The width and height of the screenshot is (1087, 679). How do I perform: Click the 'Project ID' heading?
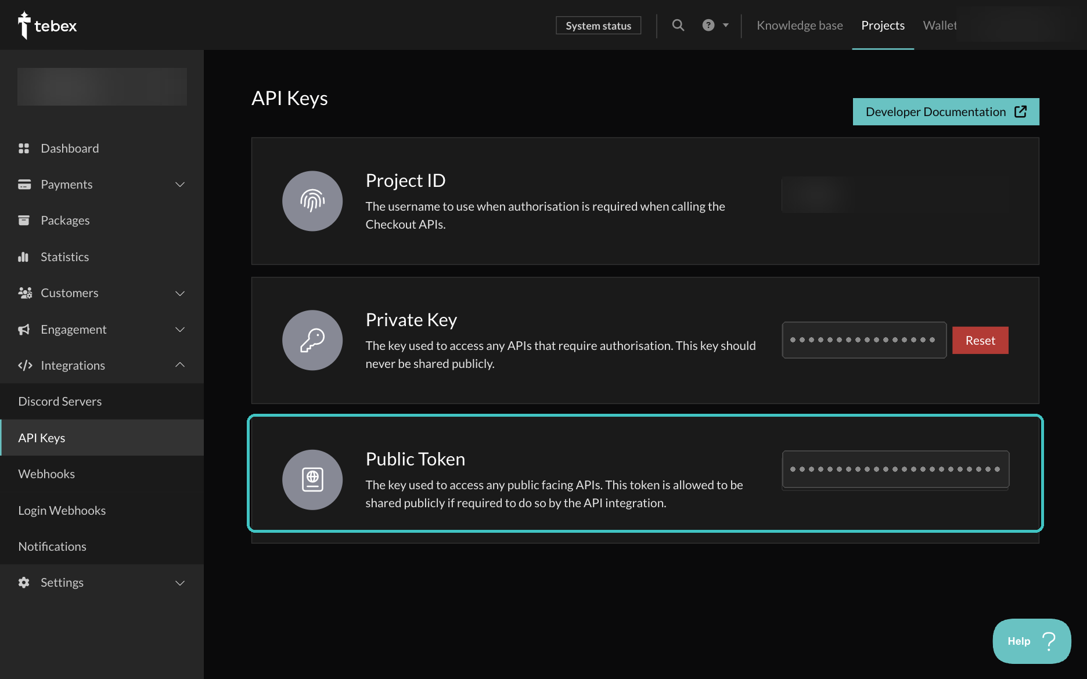(x=405, y=180)
